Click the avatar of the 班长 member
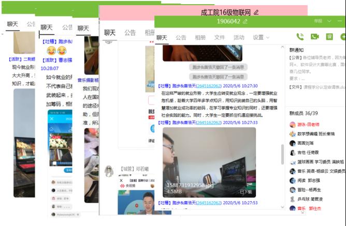This screenshot has height=226, width=346. [293, 134]
